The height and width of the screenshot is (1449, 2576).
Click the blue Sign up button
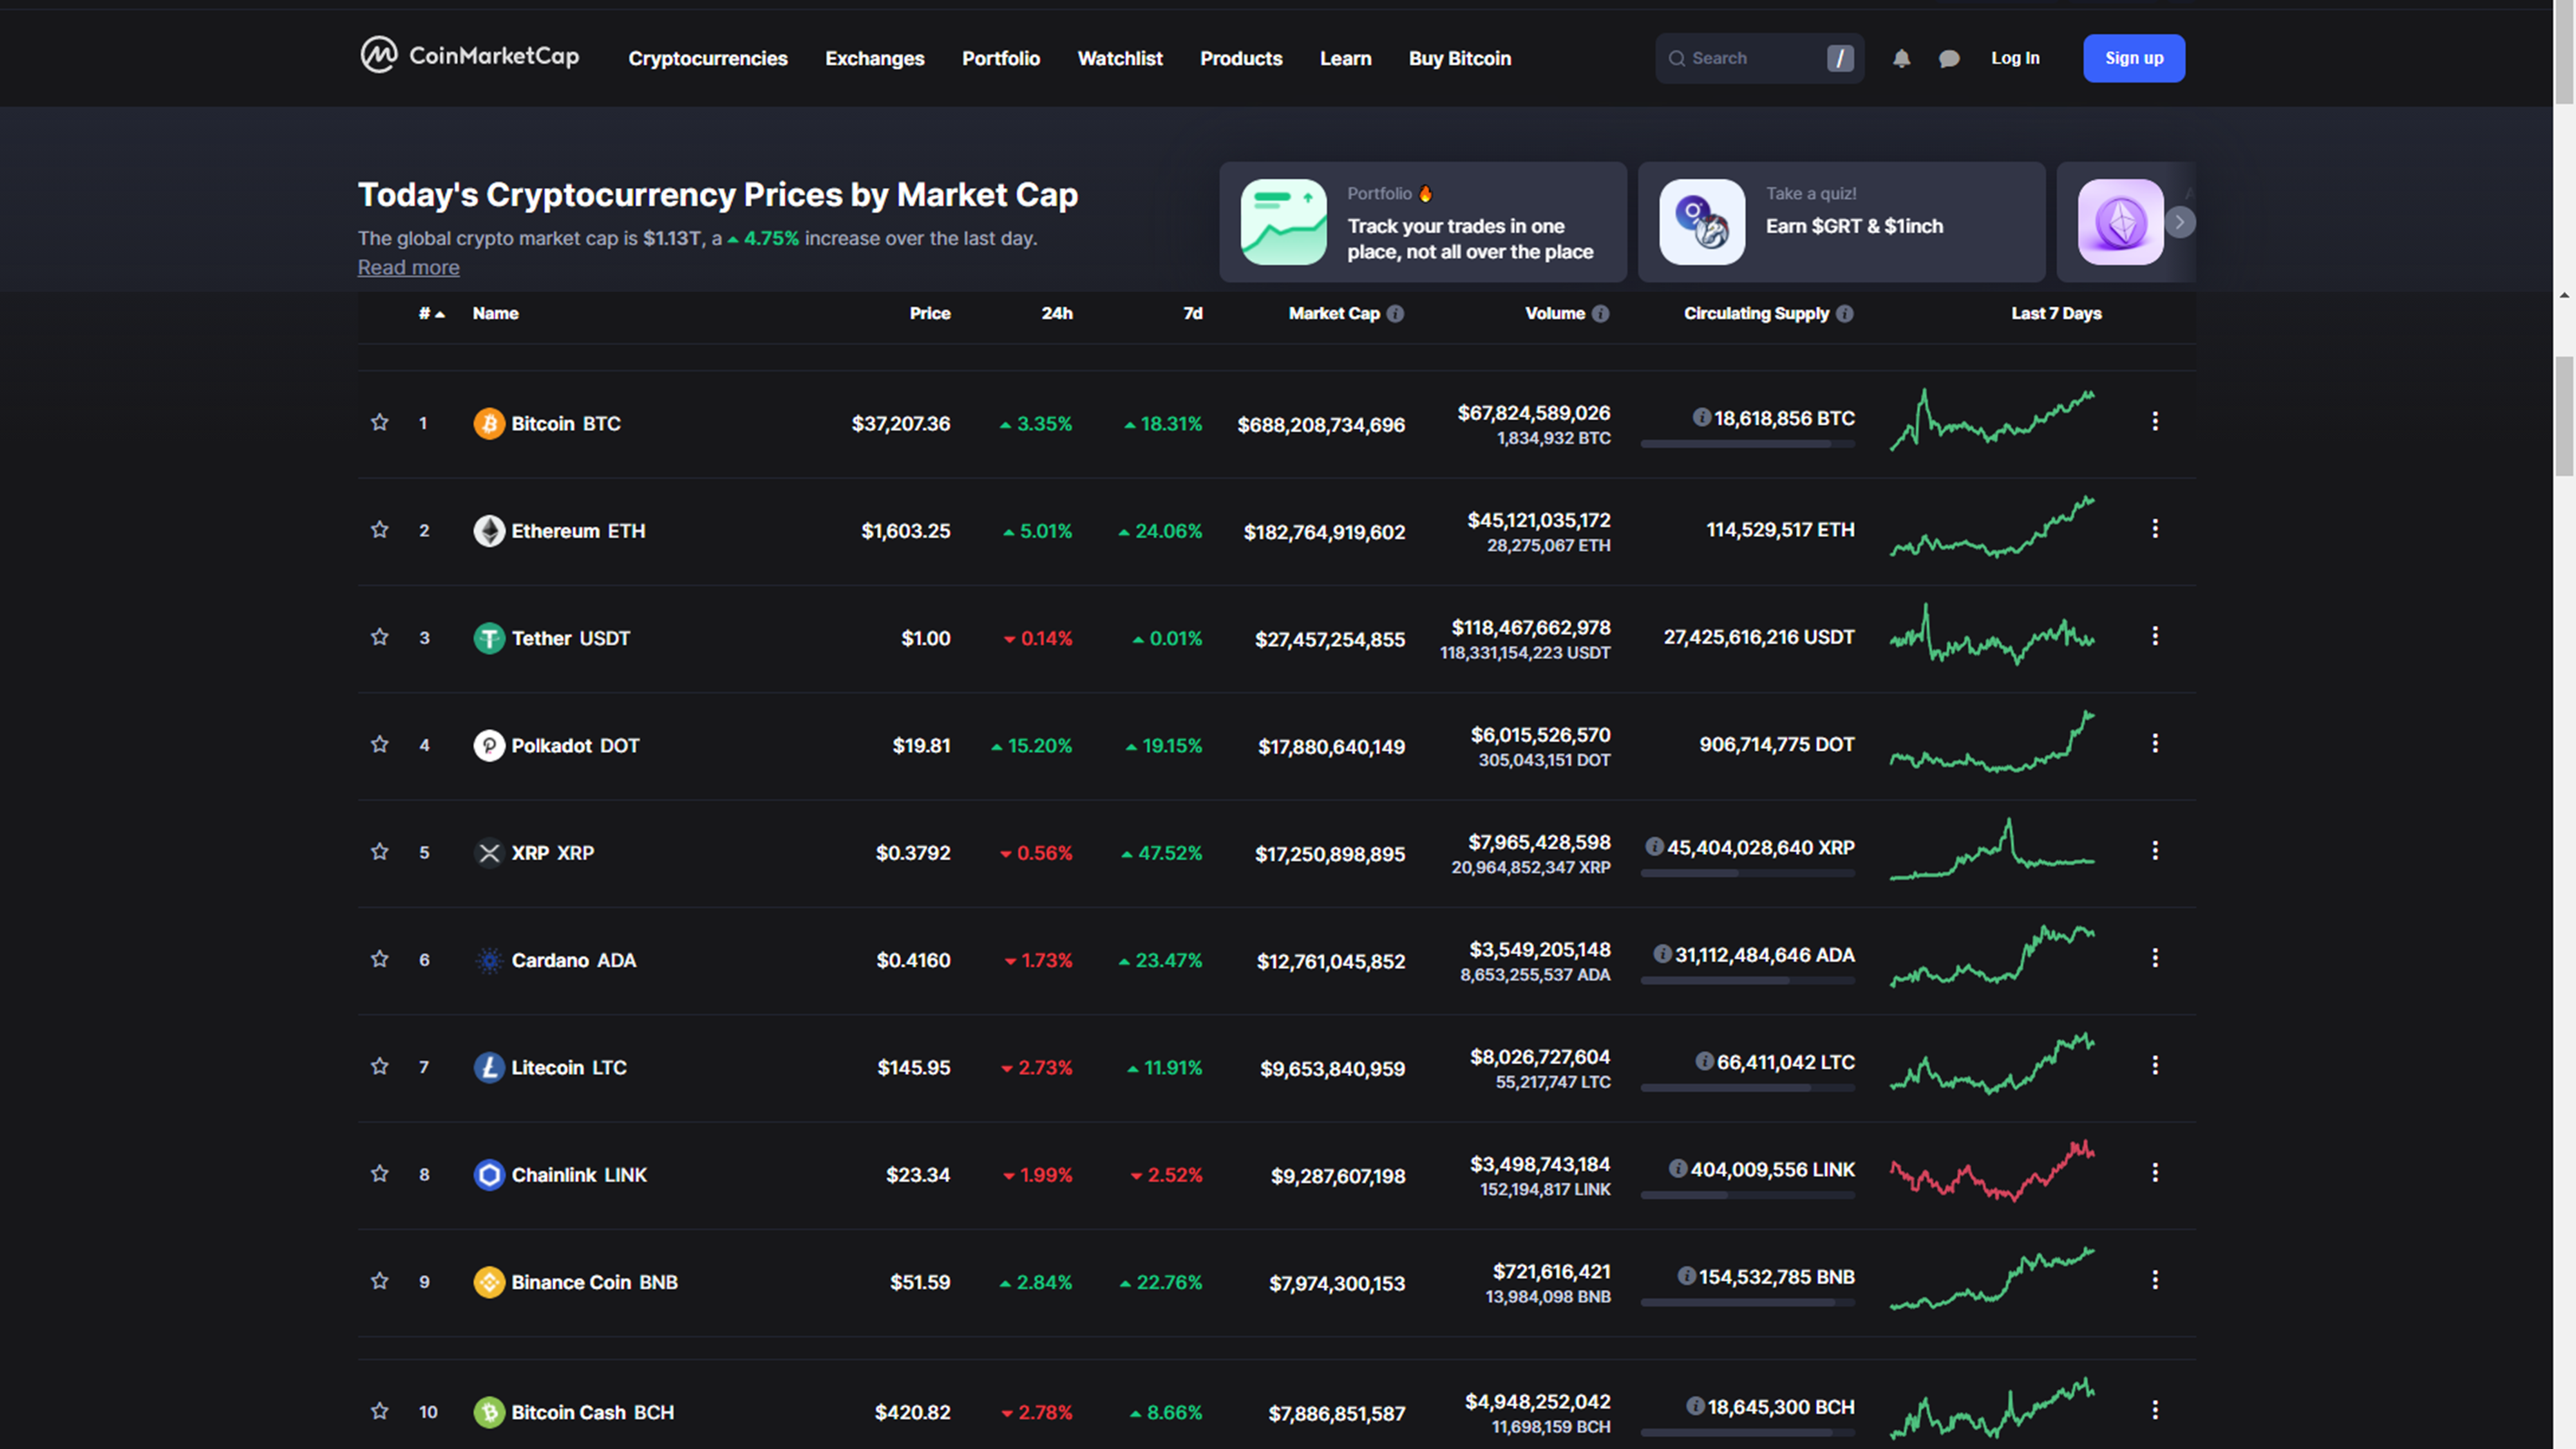(2133, 58)
